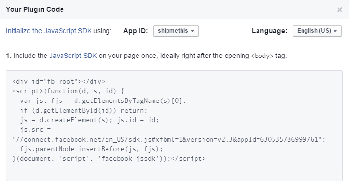The height and width of the screenshot is (185, 349).
Task: Click the caret arrow beside English (US)
Action: click(x=335, y=31)
